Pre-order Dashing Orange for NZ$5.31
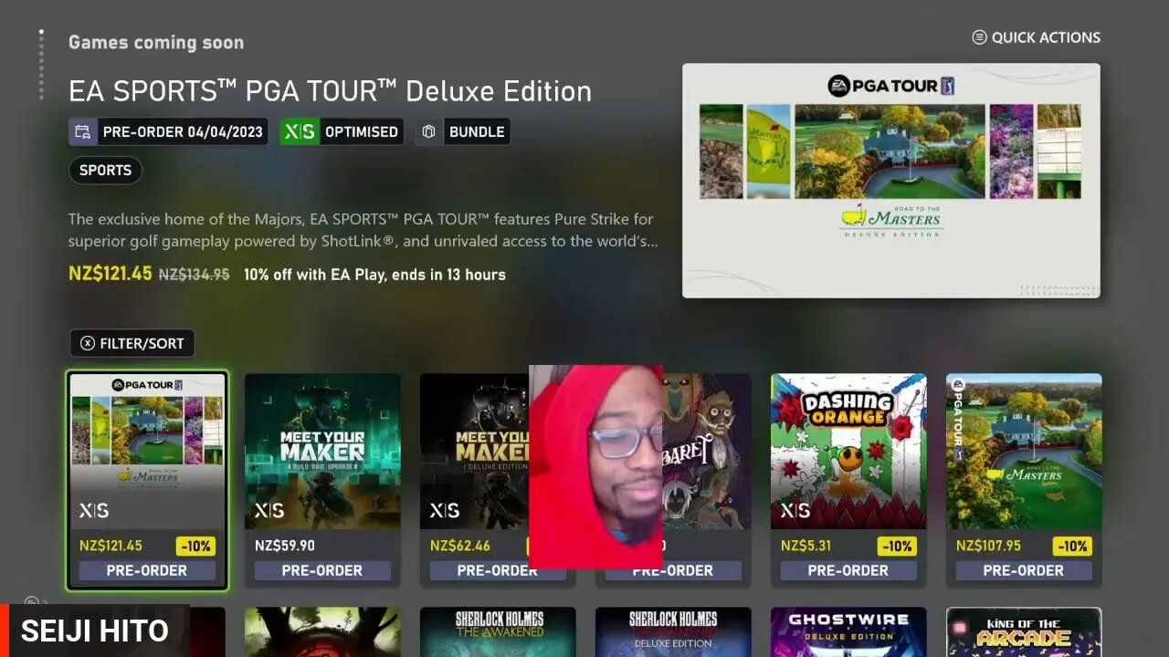This screenshot has height=657, width=1169. [x=848, y=570]
